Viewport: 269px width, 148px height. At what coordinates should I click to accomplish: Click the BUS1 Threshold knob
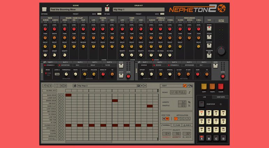point(66,74)
